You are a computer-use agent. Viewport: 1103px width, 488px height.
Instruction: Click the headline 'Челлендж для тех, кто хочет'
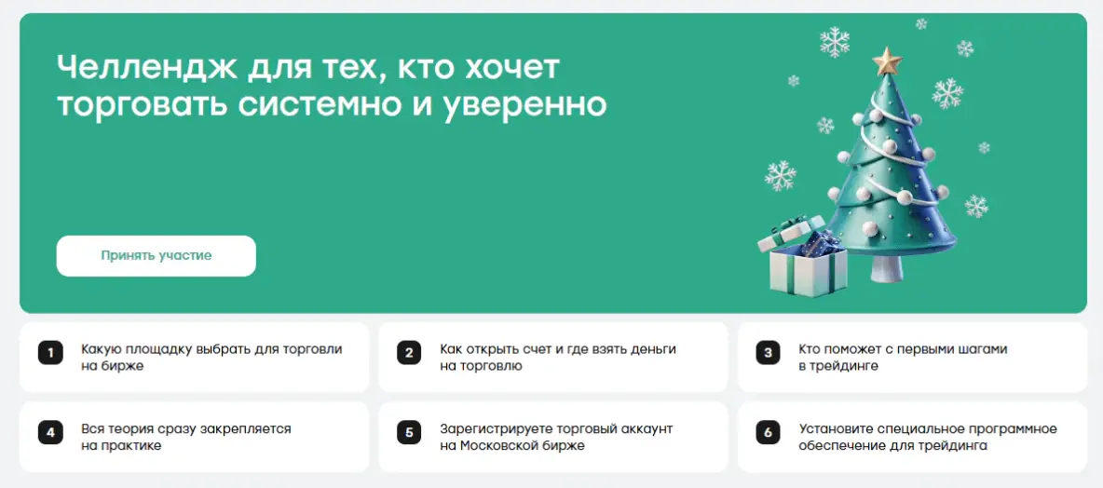[308, 68]
